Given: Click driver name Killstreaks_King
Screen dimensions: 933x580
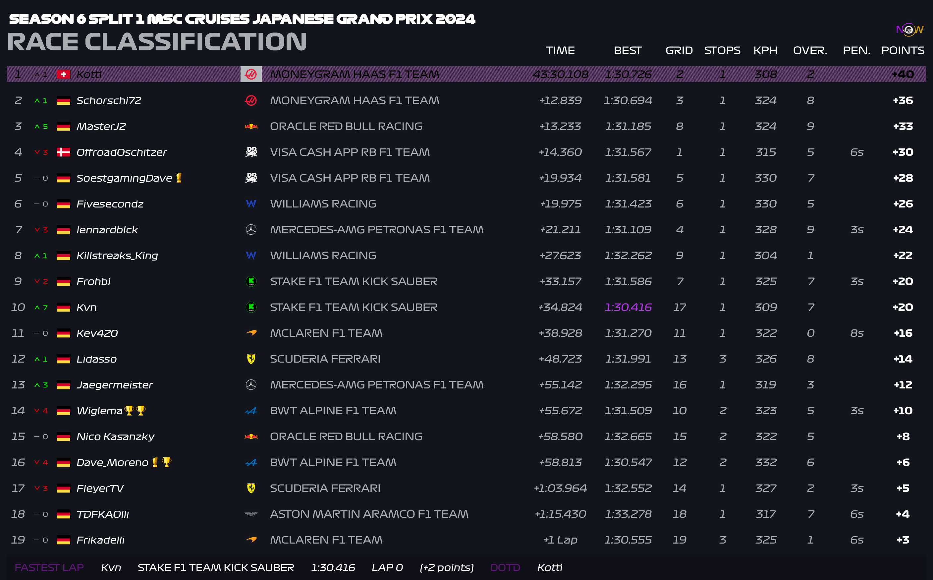Looking at the screenshot, I should 117,256.
